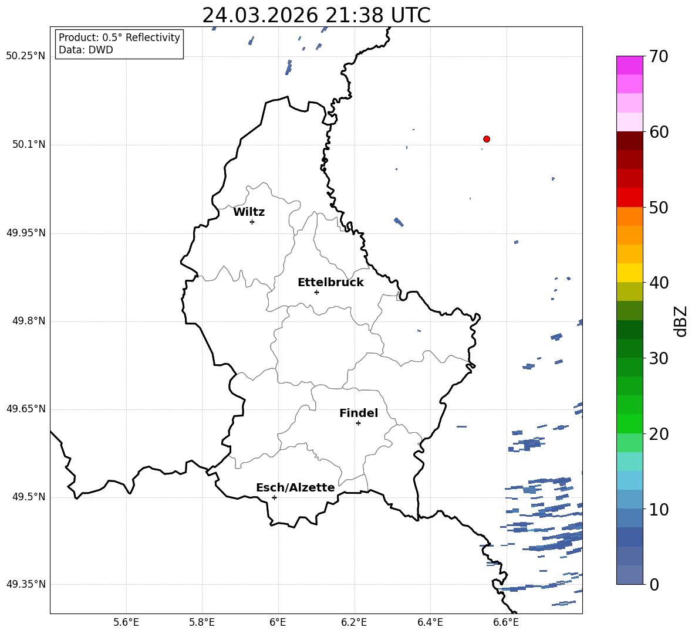Click the bright green colorbar segment above 20
The width and height of the screenshot is (695, 634).
click(629, 423)
